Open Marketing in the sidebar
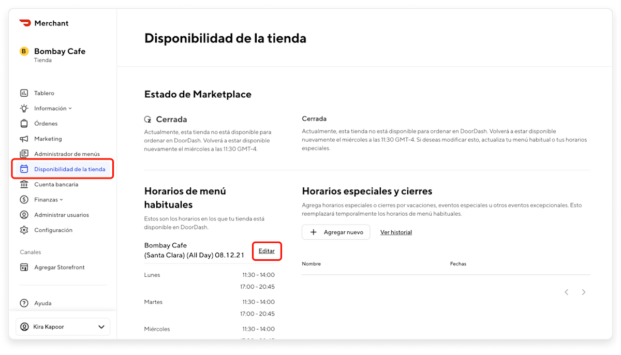Viewport: 621px width, 355px height. pyautogui.click(x=48, y=139)
